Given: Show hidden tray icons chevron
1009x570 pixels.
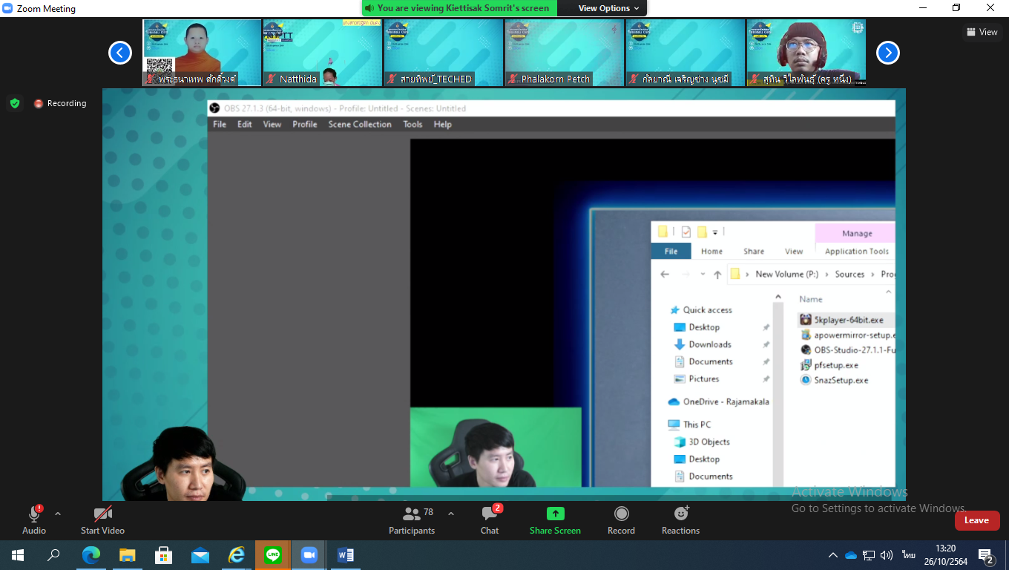Looking at the screenshot, I should tap(833, 555).
